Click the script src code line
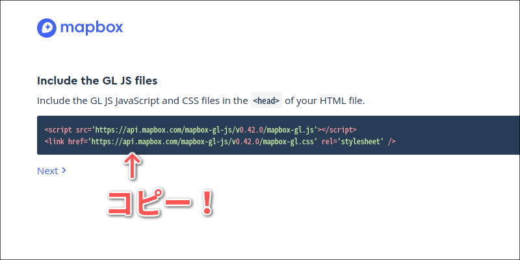The width and height of the screenshot is (520, 260). (x=201, y=129)
